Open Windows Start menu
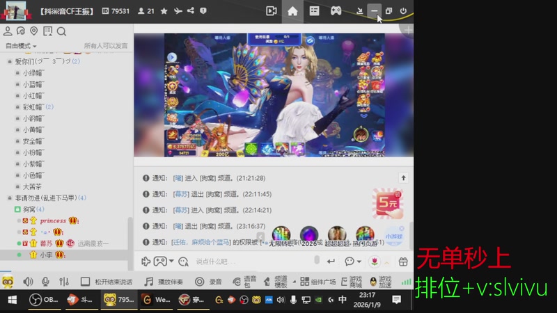This screenshot has width=557, height=313. click(x=13, y=300)
